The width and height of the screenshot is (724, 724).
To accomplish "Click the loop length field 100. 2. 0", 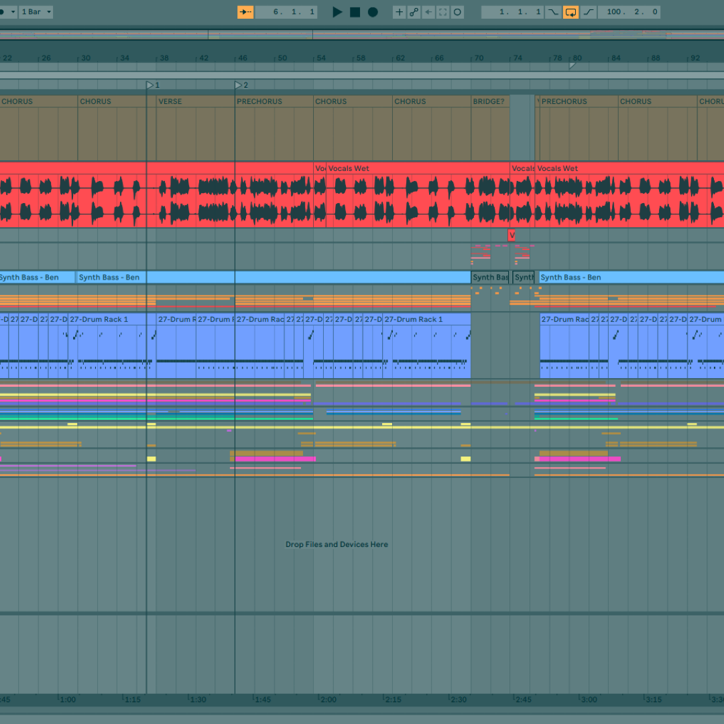I will (x=629, y=12).
